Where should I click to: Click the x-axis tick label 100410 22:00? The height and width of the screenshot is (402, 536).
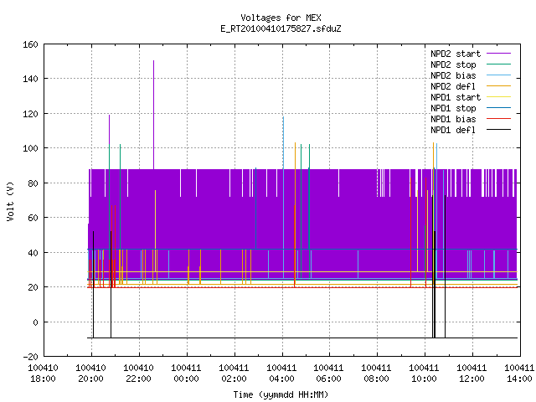(x=138, y=374)
